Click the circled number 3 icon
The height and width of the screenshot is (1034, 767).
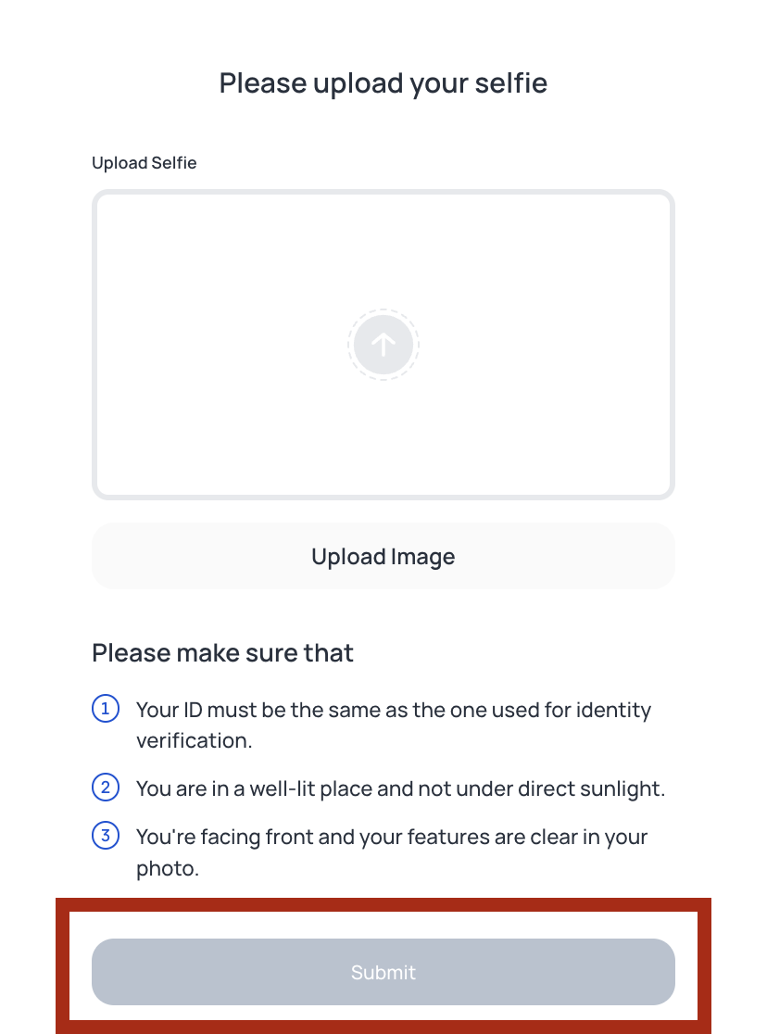106,836
